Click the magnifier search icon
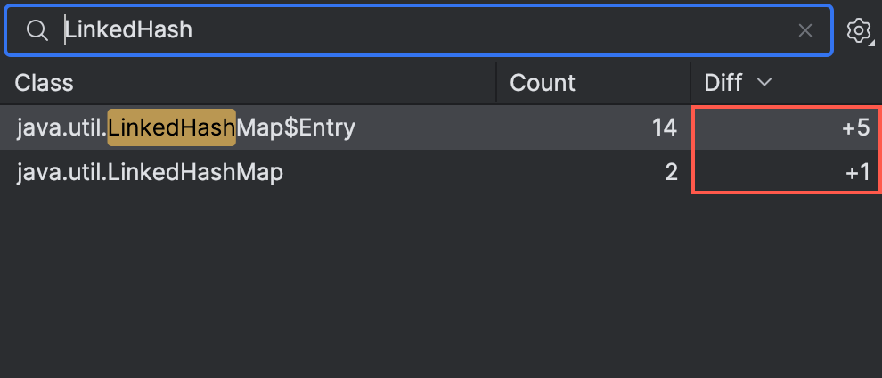Viewport: 882px width, 378px height. tap(36, 30)
